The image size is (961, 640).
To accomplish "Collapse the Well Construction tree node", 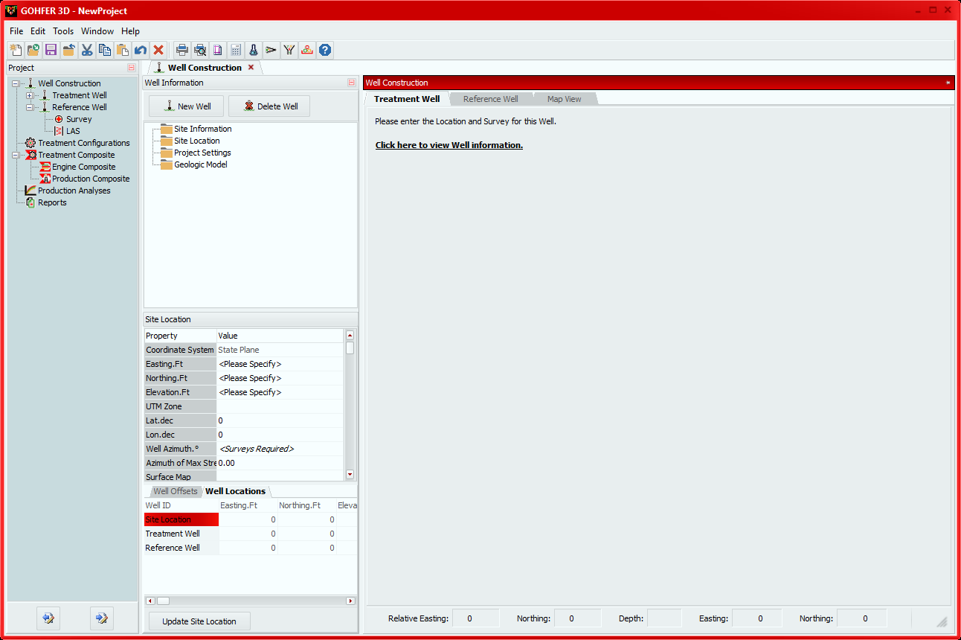I will (x=16, y=83).
